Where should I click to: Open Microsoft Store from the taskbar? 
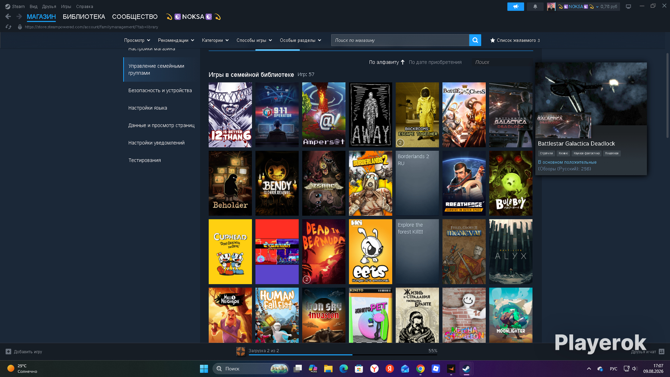click(x=359, y=369)
